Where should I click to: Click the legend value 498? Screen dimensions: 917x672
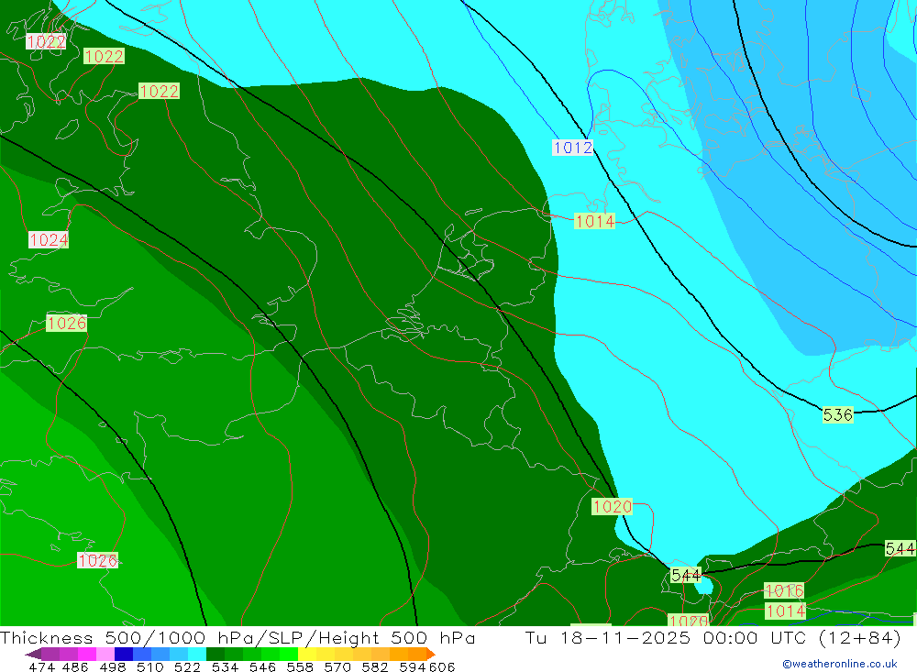[112, 666]
